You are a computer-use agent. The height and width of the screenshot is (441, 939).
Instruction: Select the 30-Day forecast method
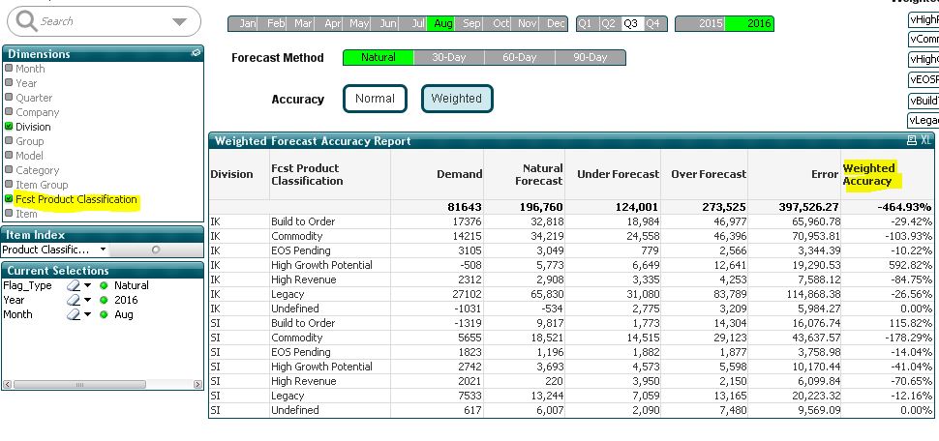pyautogui.click(x=448, y=58)
